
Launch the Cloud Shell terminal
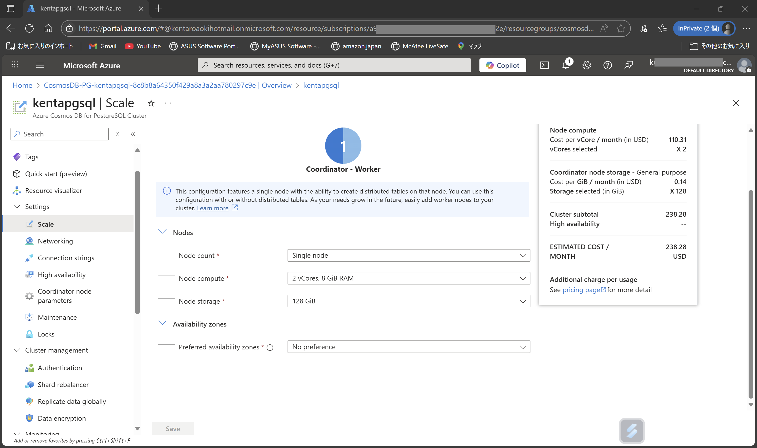[x=545, y=65]
